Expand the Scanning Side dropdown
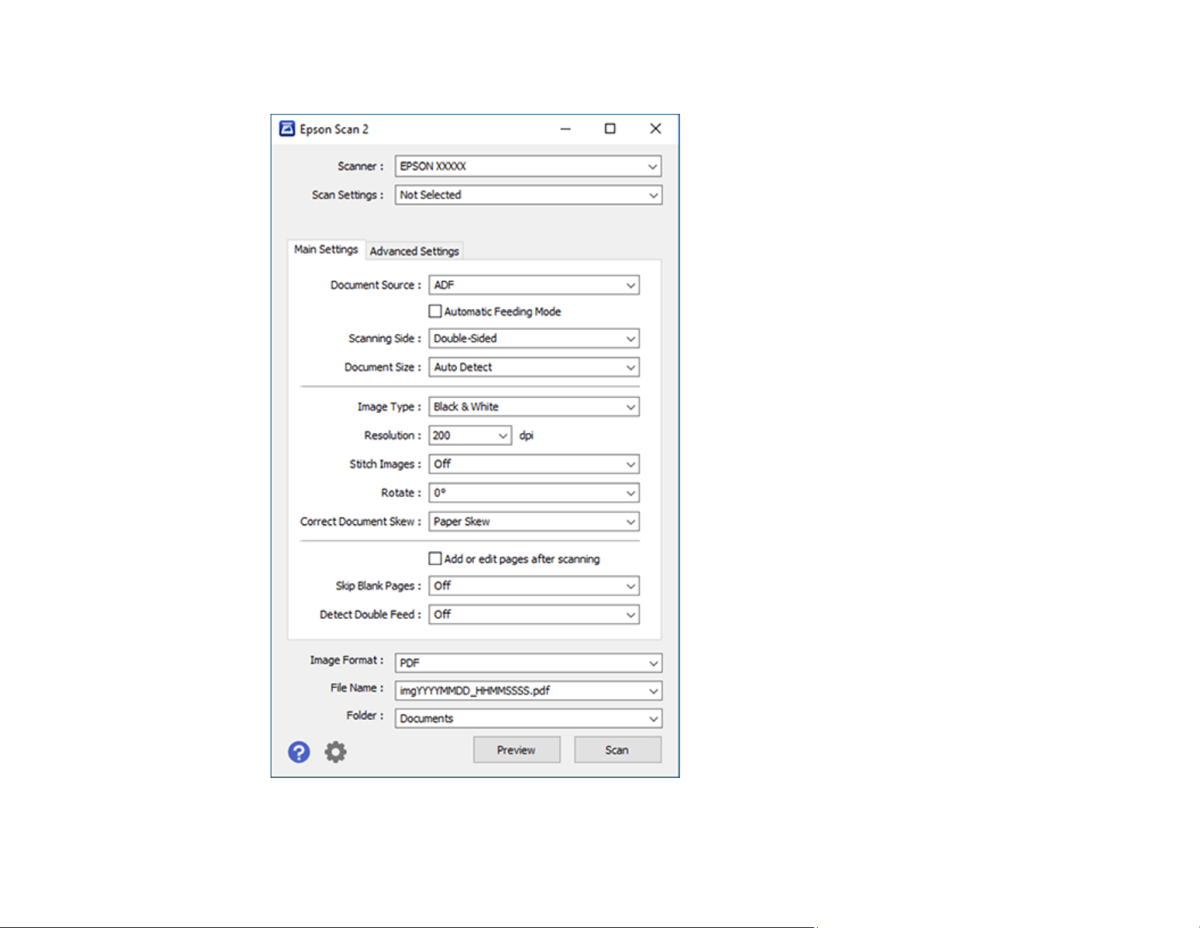Viewport: 1200px width, 928px height. (534, 338)
